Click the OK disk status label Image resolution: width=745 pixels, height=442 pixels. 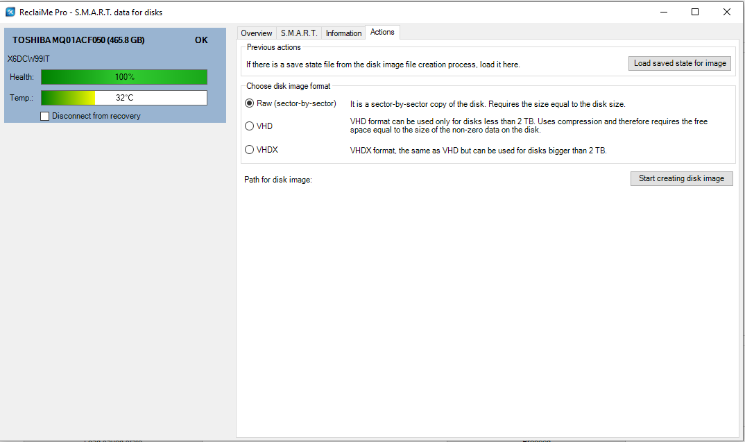(201, 40)
